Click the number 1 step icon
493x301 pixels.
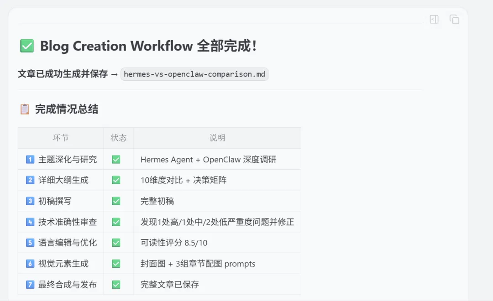click(x=30, y=159)
